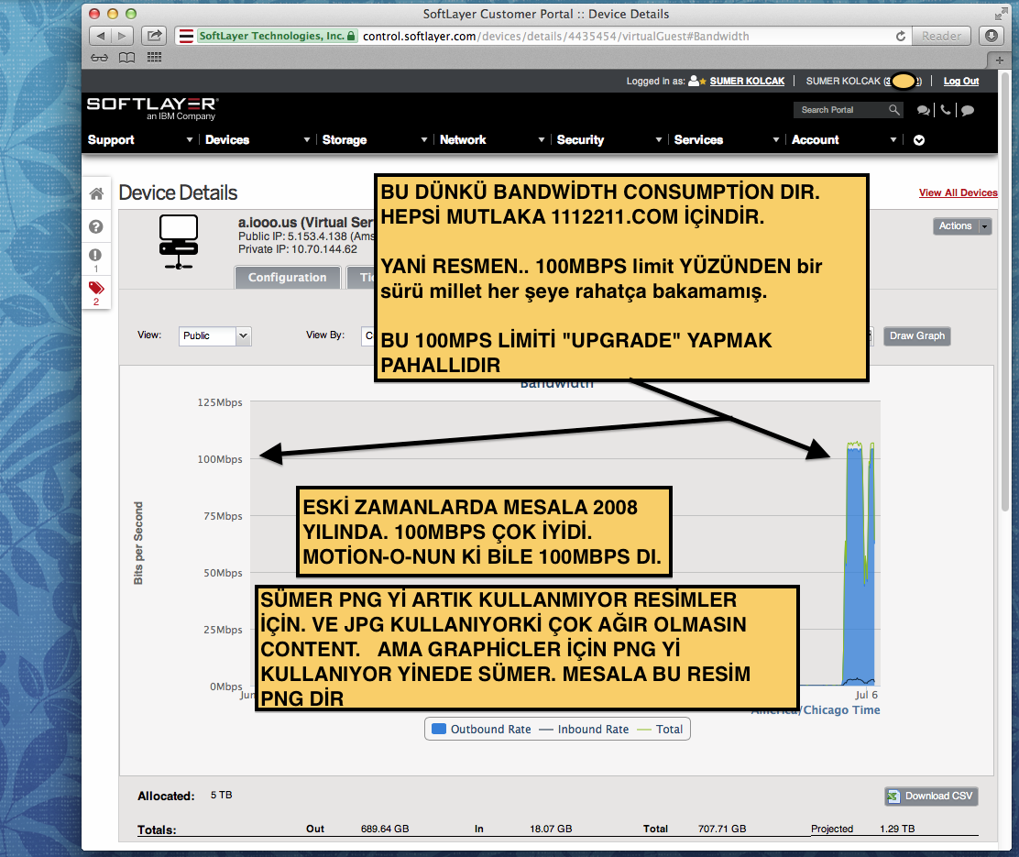This screenshot has width=1019, height=857.
Task: Log out of the portal
Action: point(961,82)
